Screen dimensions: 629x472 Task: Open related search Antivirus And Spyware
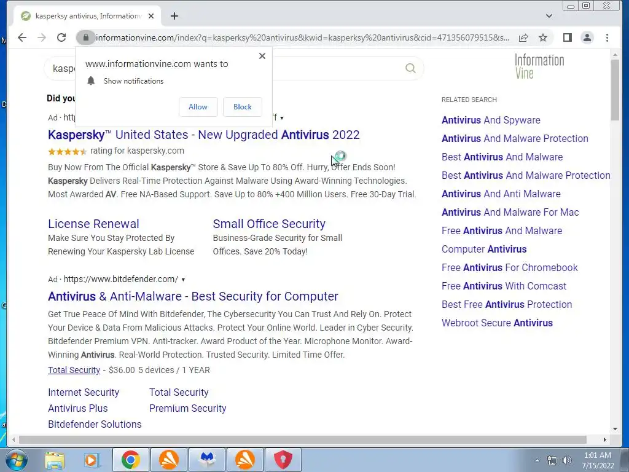click(491, 120)
